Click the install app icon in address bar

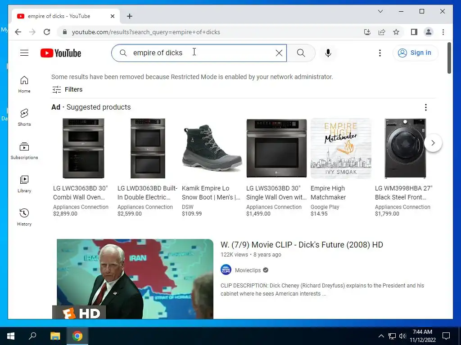367,32
